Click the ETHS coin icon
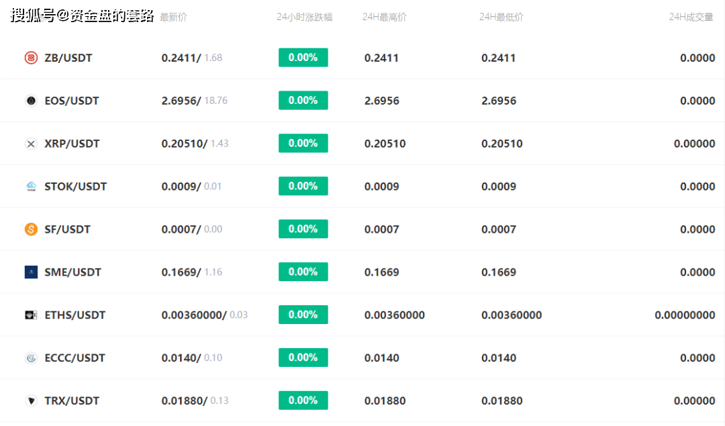Viewport: 725px width, 426px height. (x=31, y=315)
